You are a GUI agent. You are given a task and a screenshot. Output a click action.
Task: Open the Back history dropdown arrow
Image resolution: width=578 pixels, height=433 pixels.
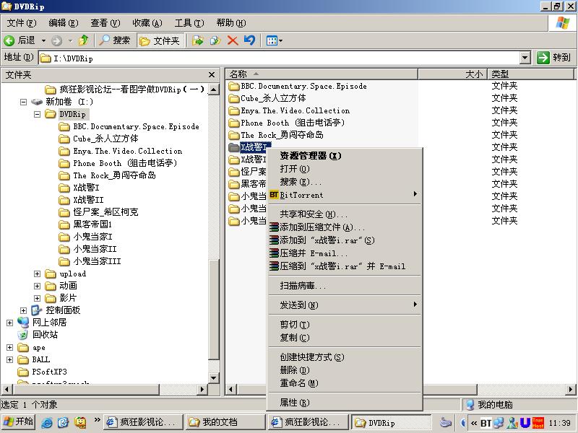click(43, 40)
